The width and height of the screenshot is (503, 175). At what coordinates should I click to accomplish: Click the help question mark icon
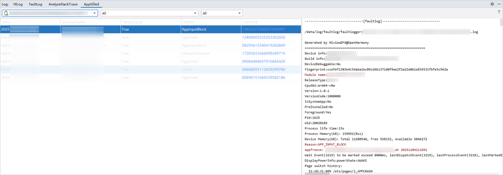pyautogui.click(x=498, y=13)
